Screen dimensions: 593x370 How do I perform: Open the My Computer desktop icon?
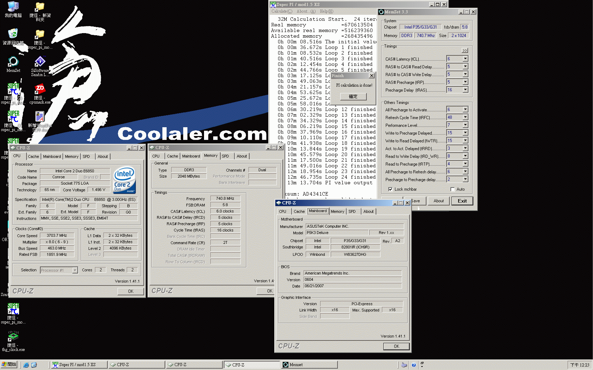(x=13, y=9)
